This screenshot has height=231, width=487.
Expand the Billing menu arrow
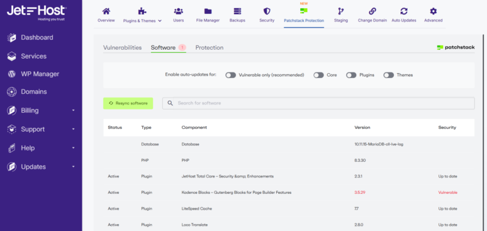[x=73, y=110]
